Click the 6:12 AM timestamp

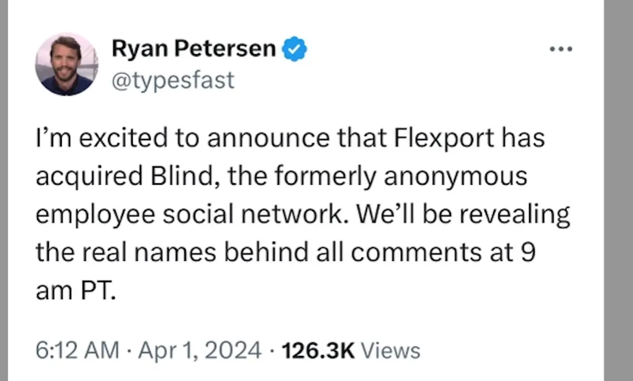point(77,350)
